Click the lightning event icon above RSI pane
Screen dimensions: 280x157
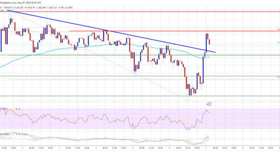209,104
